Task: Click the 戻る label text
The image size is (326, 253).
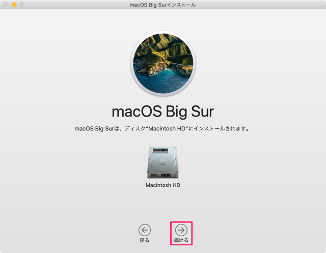Action: pos(145,240)
